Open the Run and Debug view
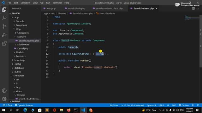Viewport: 202px width, 113px height. 4,35
